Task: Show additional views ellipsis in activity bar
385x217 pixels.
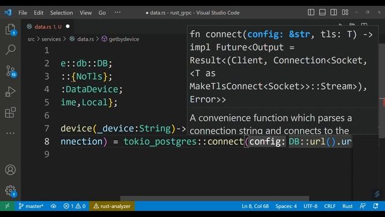Action: (10, 133)
